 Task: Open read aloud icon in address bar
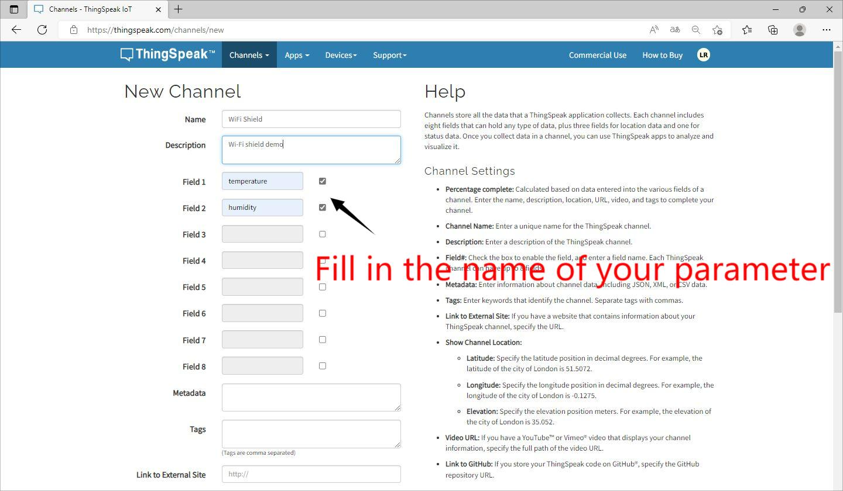pyautogui.click(x=654, y=30)
